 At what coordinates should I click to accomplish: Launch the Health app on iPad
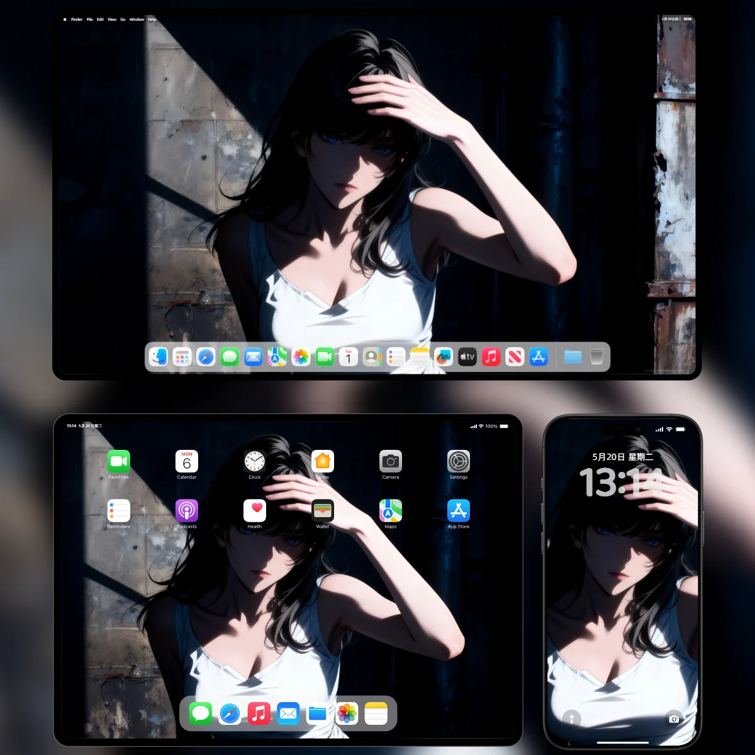coord(255,511)
